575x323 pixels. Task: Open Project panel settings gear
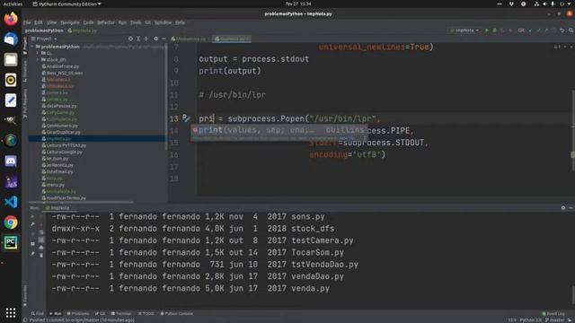155,39
